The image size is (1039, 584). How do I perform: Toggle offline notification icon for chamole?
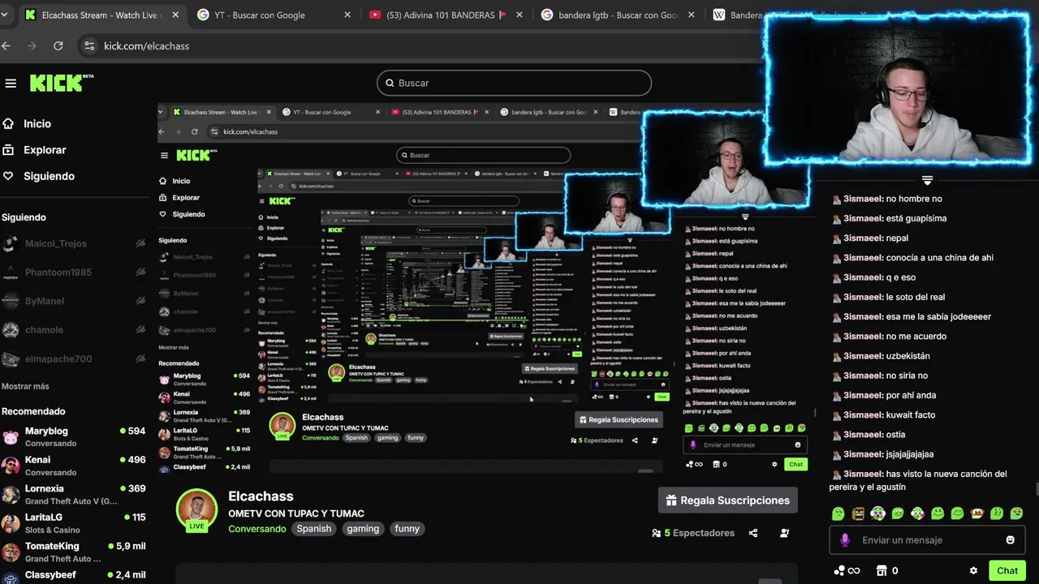140,330
